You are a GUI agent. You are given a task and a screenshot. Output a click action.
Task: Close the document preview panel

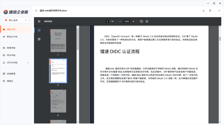[x=219, y=11]
